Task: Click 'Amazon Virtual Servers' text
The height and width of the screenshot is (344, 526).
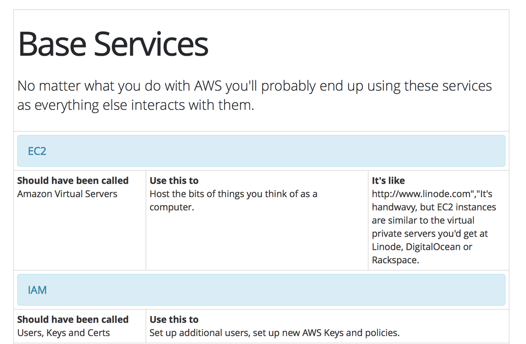Action: tap(67, 193)
